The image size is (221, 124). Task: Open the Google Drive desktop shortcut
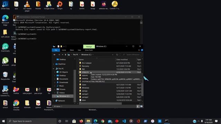[49, 5]
